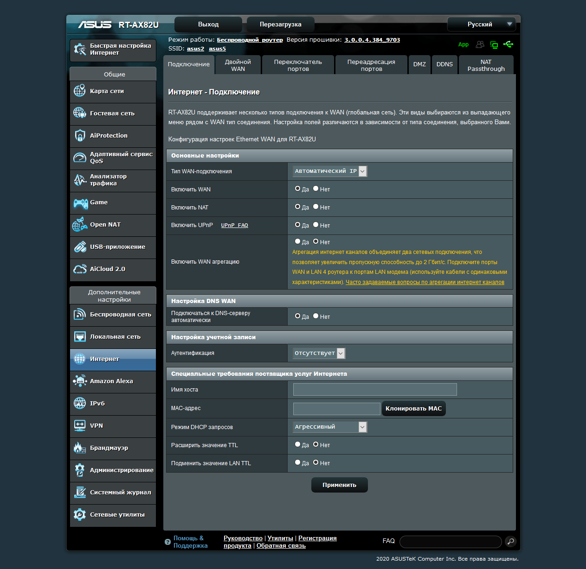Open the Game controller icon item
586x569 pixels.
point(80,203)
